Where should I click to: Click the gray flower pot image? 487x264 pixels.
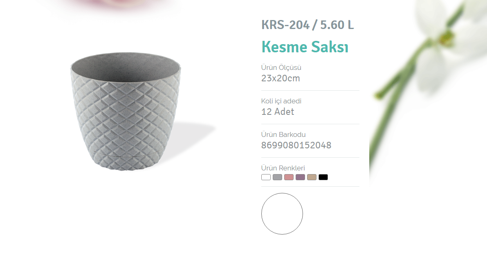click(126, 111)
